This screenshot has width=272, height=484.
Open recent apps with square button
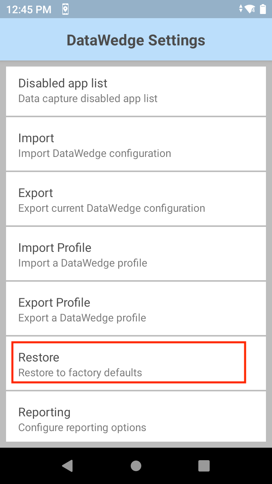pos(204,466)
